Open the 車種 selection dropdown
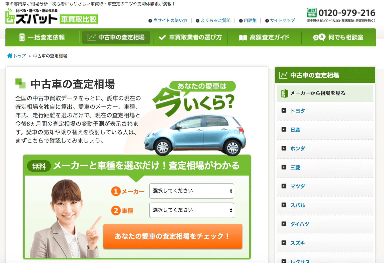This screenshot has width=384, height=263. [x=191, y=210]
